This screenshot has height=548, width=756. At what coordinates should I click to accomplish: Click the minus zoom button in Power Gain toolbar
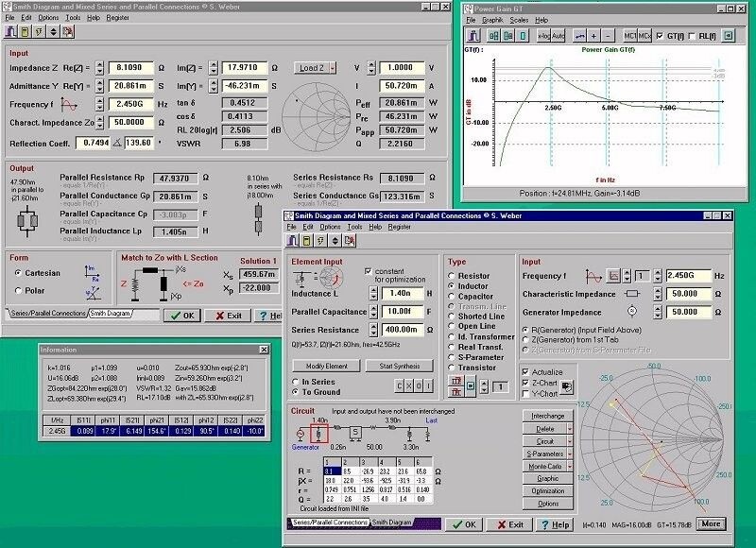coord(608,36)
